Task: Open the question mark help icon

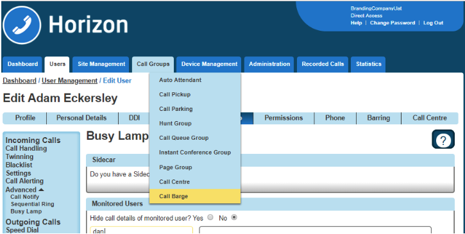Action: [x=443, y=139]
